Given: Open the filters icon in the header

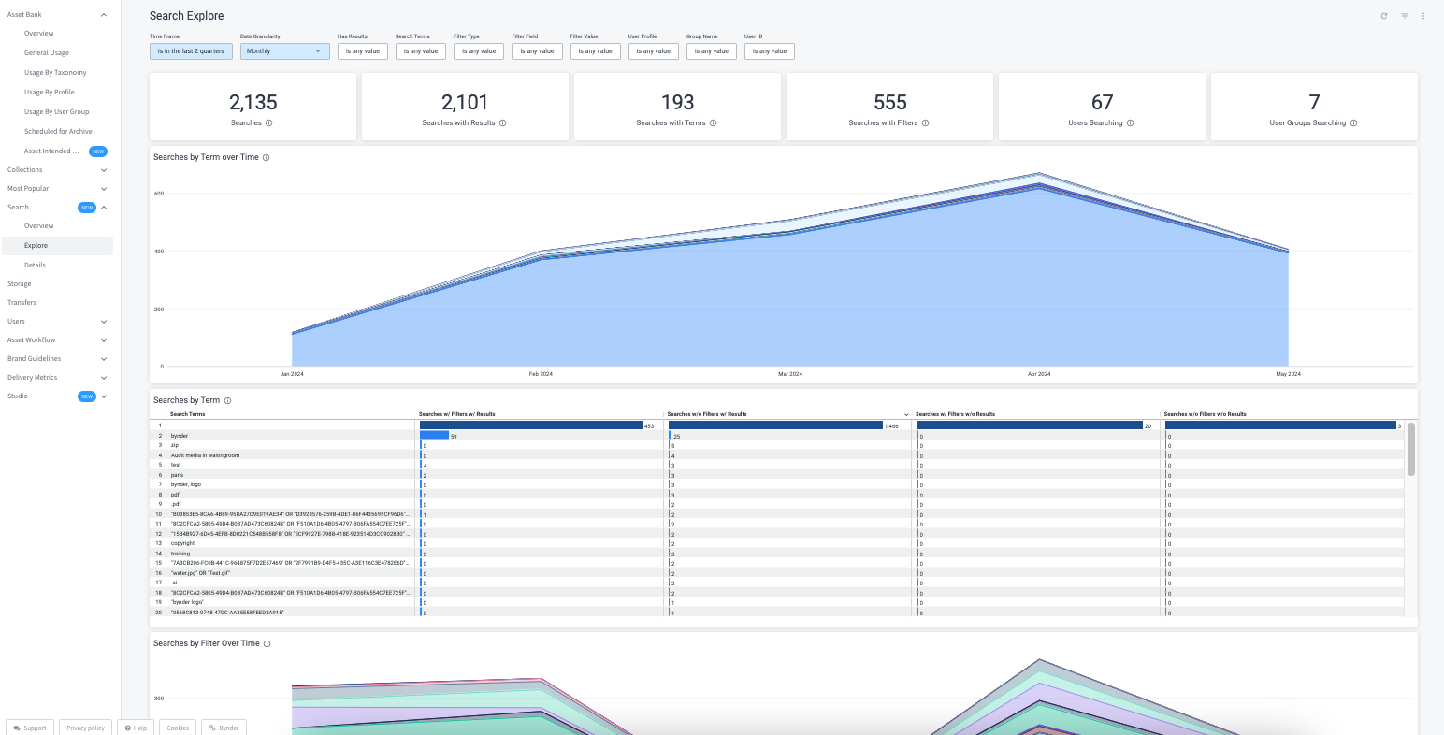Looking at the screenshot, I should 1404,16.
